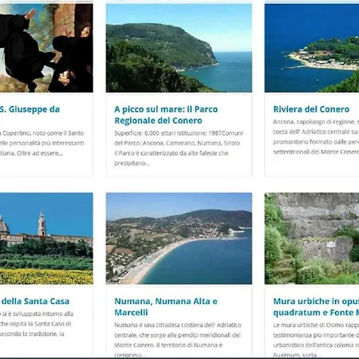
Task: Open the Santa Casa basilica and sunflowers photo
Action: click(46, 239)
